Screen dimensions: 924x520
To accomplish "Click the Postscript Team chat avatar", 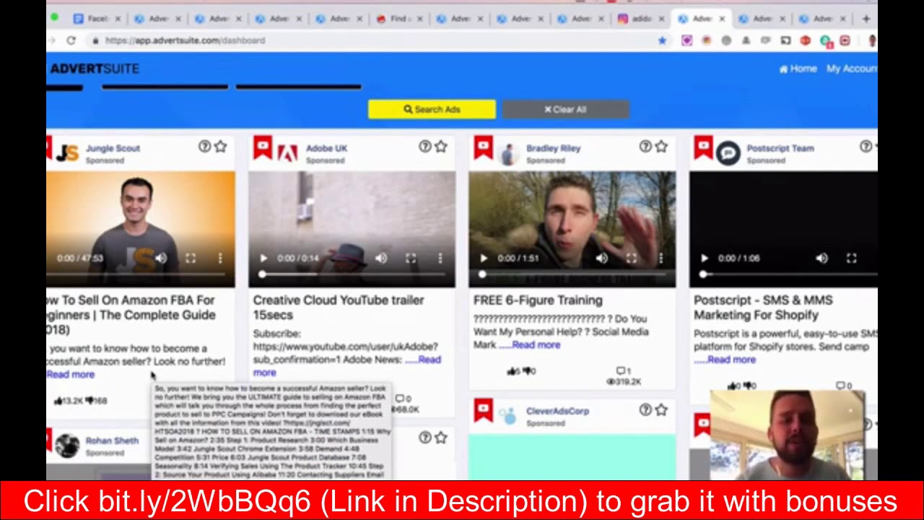I will click(x=728, y=153).
